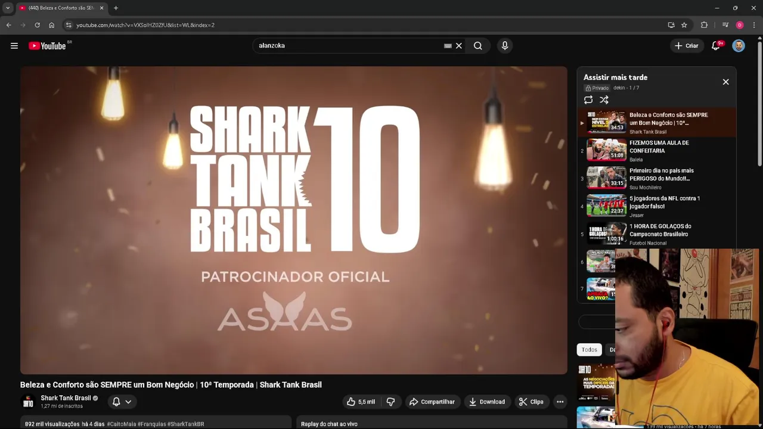Open the #CaitoMaia hashtag
763x429 pixels.
[x=122, y=424]
